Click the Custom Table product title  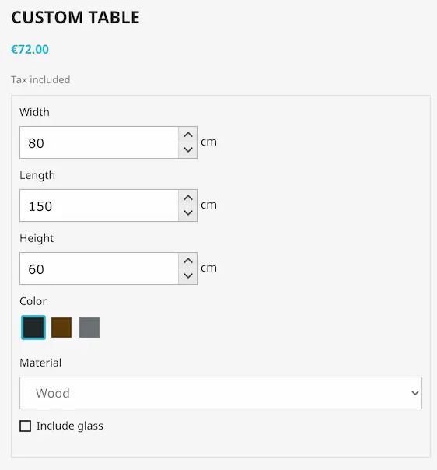tap(75, 17)
